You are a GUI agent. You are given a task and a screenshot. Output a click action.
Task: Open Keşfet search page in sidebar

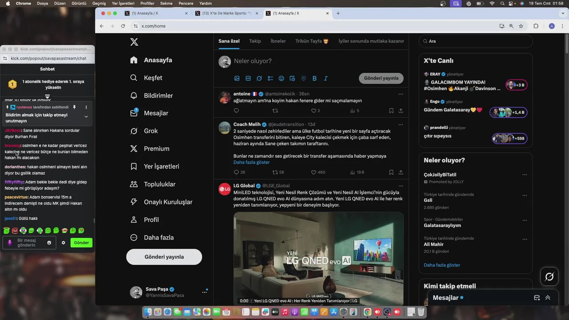pos(146,78)
